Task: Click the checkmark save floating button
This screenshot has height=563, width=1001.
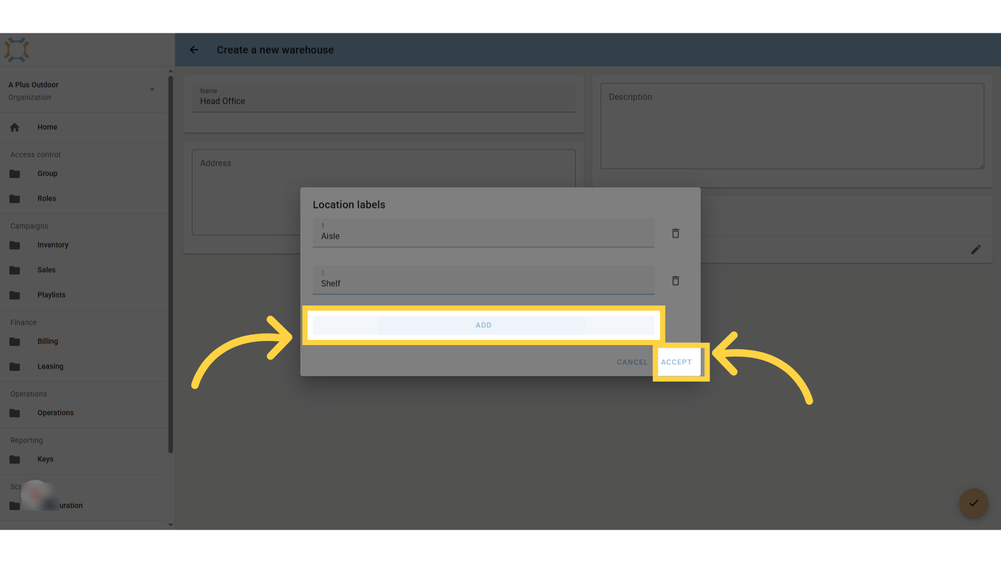Action: click(x=973, y=503)
